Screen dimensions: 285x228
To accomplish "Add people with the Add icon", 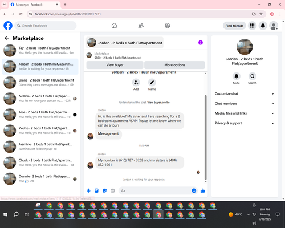I will (x=136, y=83).
